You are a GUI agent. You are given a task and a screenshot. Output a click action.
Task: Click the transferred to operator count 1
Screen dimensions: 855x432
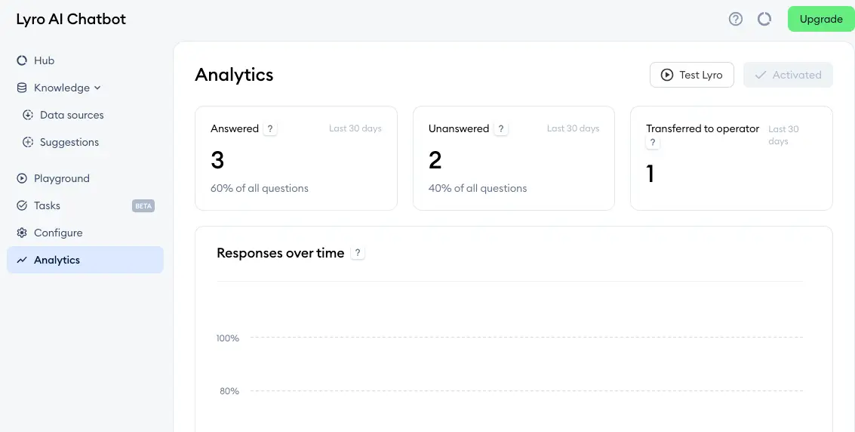[x=650, y=174]
